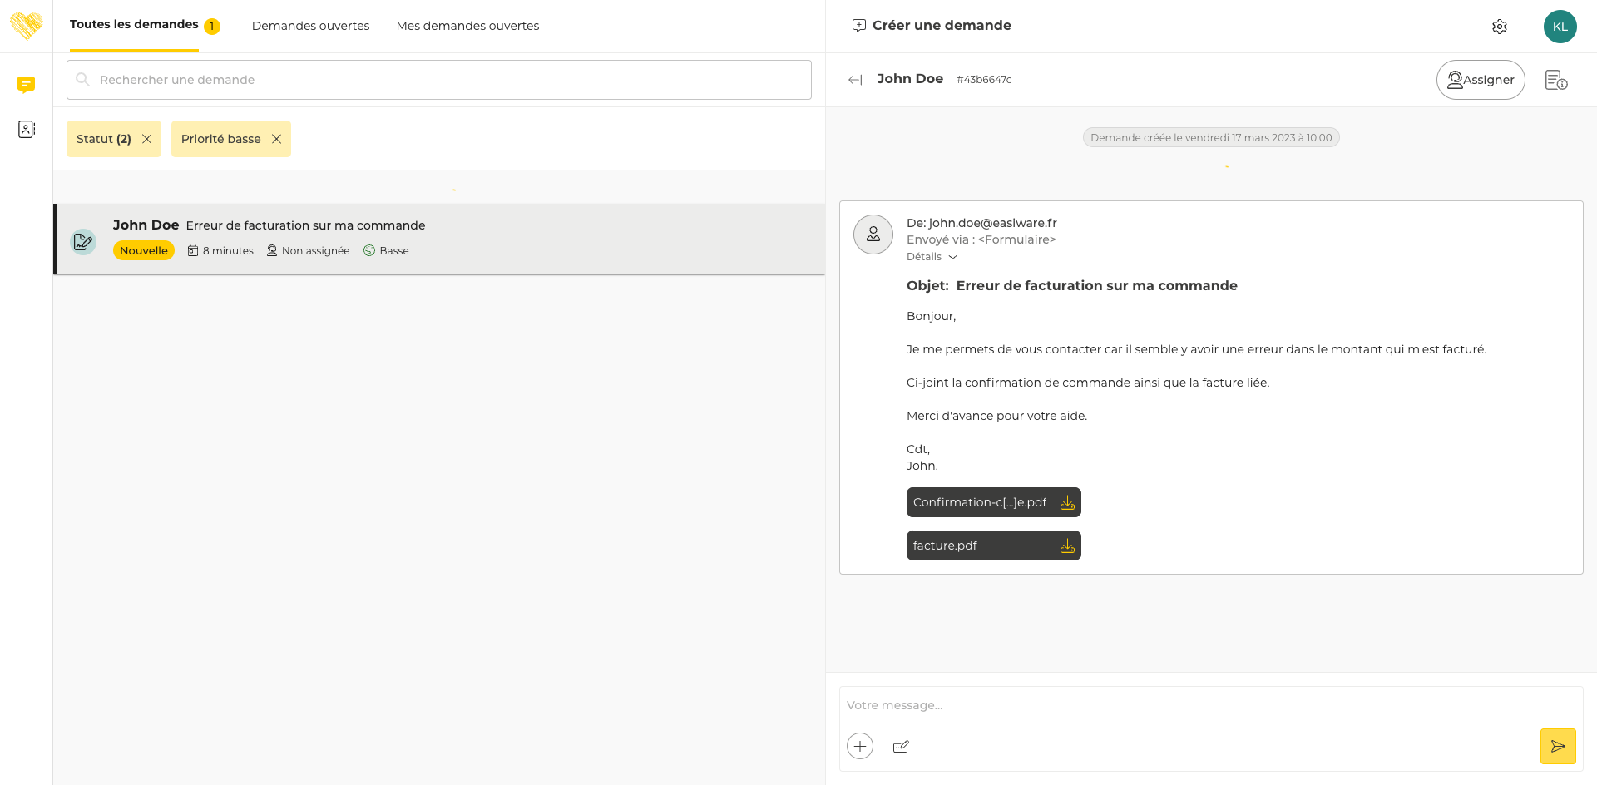
Task: Download the Confirmation PDF attachment
Action: [x=1067, y=503]
